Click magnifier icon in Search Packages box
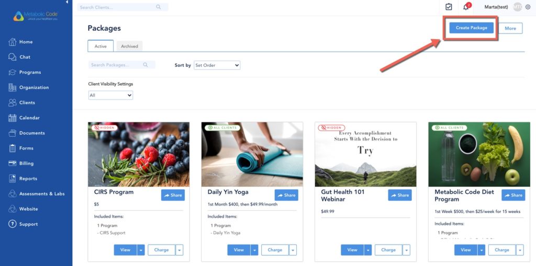This screenshot has width=536, height=266. click(146, 65)
